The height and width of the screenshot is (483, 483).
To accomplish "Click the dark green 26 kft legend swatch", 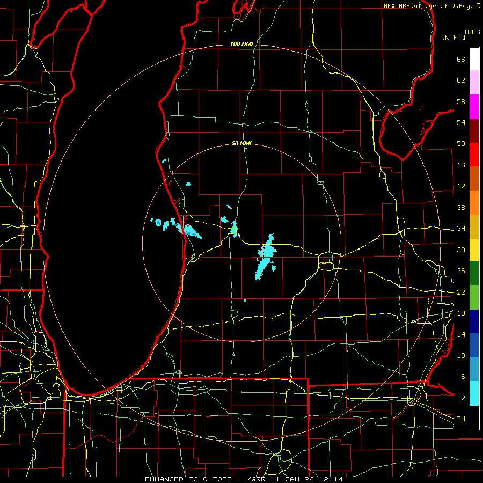I will [x=474, y=273].
